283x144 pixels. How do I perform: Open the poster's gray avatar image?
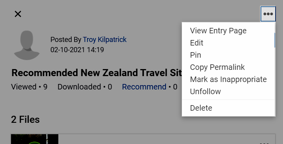[27, 45]
